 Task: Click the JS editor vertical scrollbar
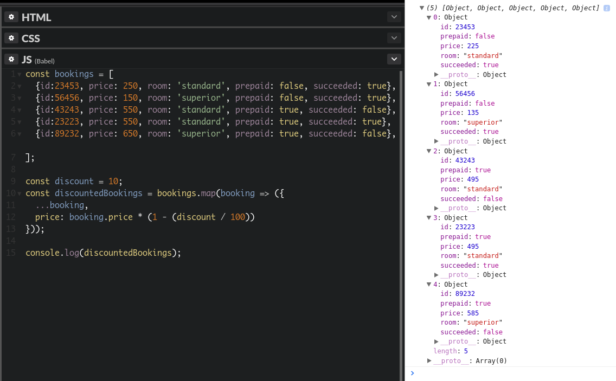(x=401, y=226)
